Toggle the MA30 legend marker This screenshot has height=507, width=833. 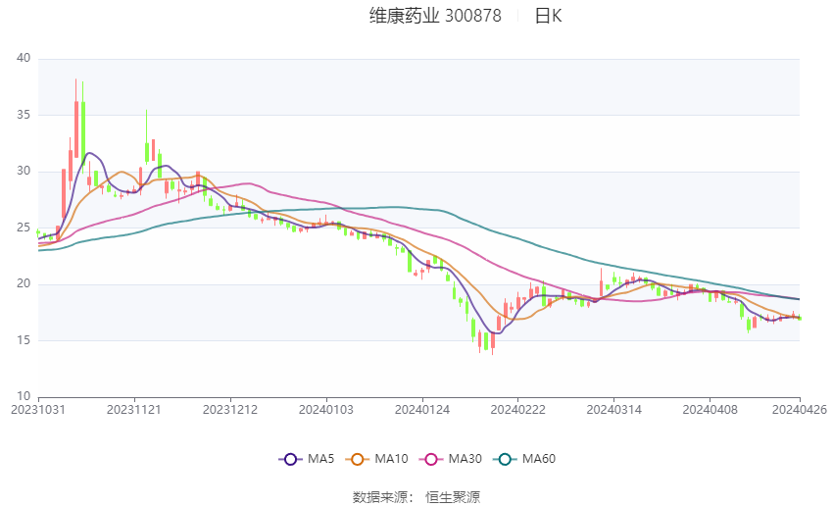(x=431, y=459)
